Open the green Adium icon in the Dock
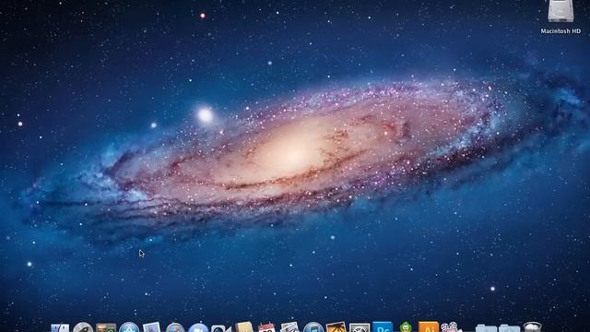 click(x=406, y=326)
